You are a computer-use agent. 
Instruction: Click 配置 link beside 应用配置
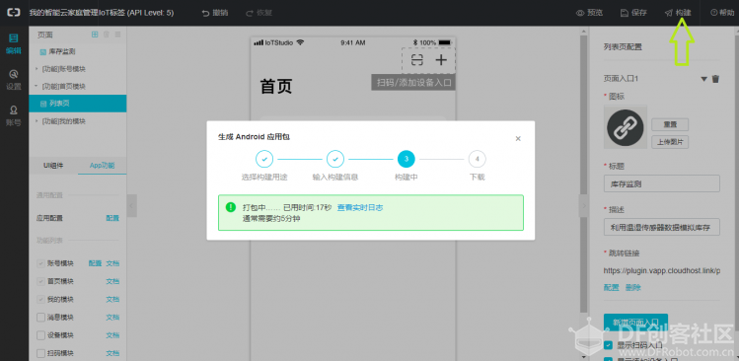(112, 218)
